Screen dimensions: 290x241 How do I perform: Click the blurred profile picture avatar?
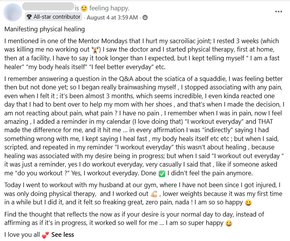[x=13, y=13]
